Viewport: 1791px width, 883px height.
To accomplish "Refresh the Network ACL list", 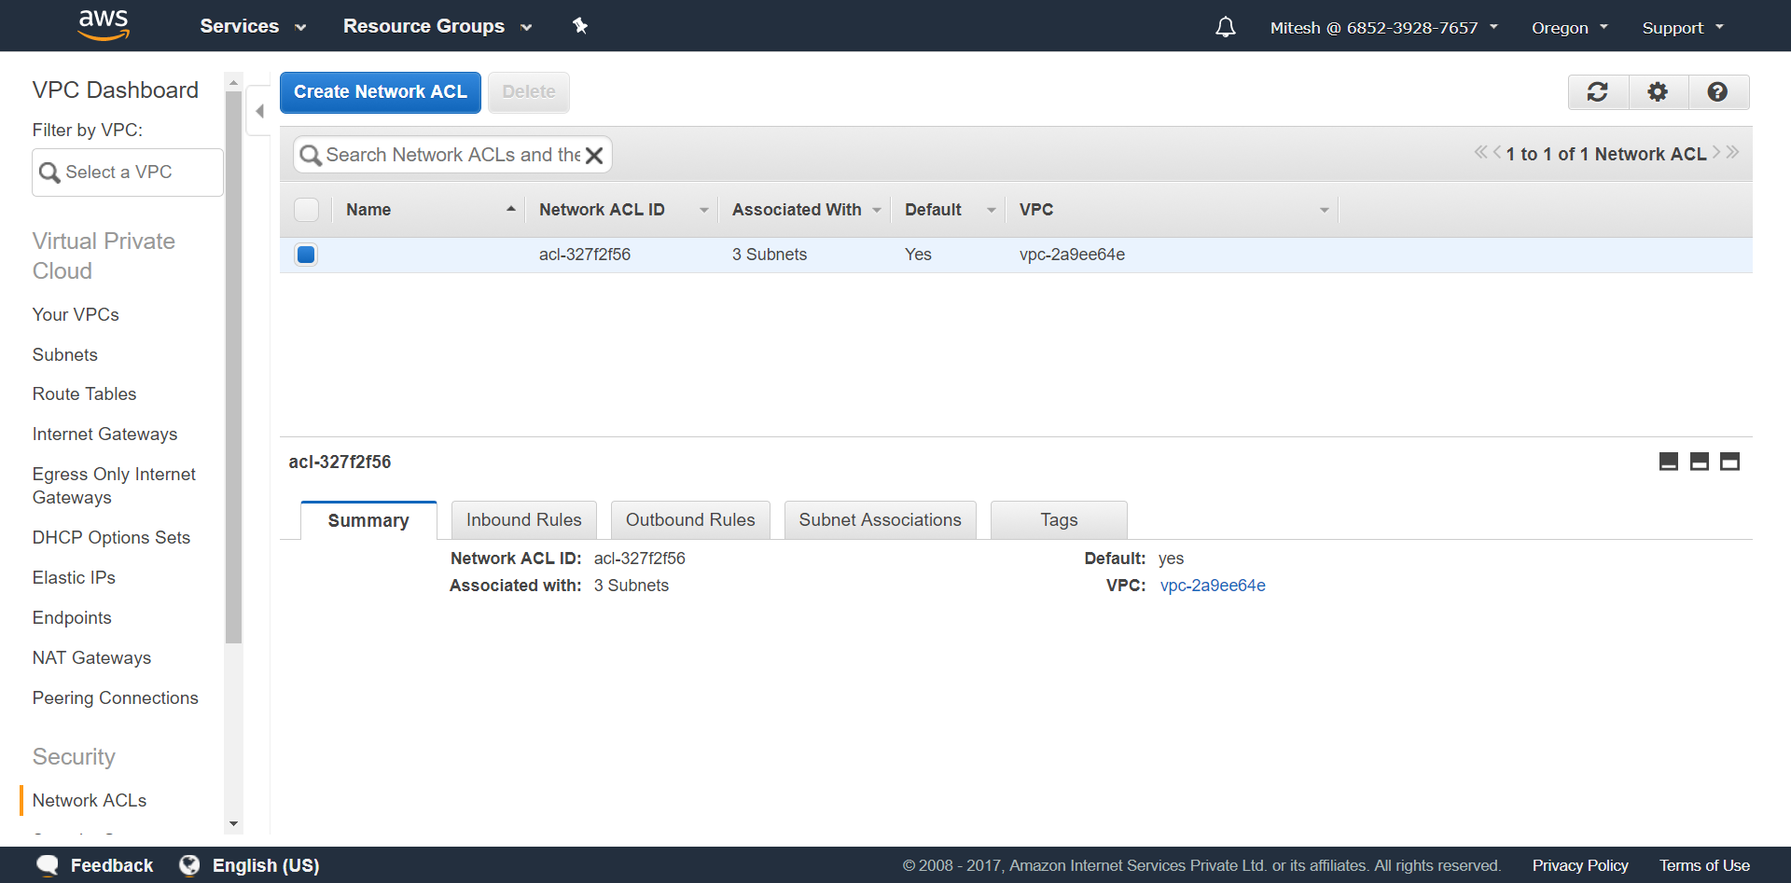I will tap(1598, 92).
